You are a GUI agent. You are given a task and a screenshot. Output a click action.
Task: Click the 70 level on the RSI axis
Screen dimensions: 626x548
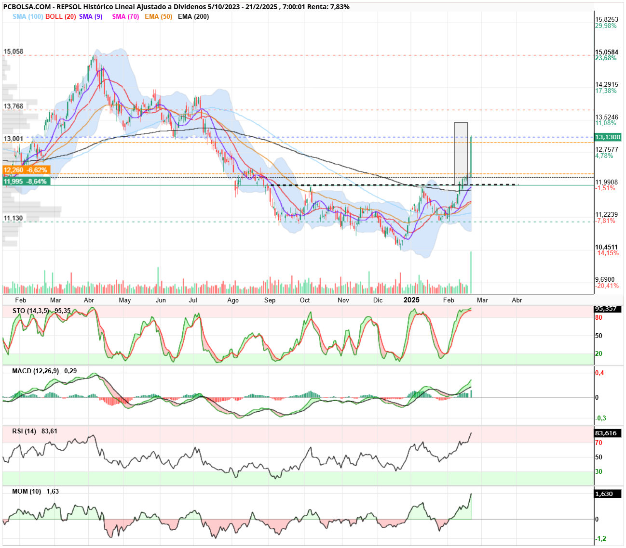coord(599,443)
